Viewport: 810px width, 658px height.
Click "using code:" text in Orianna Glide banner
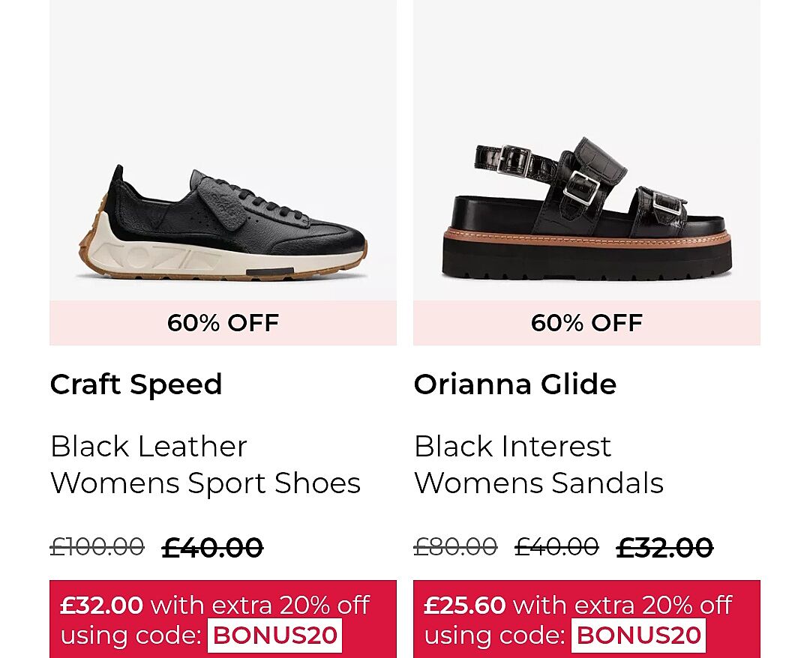coord(494,636)
